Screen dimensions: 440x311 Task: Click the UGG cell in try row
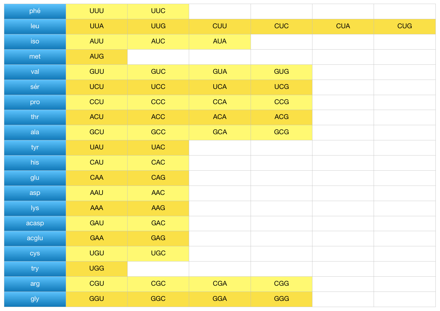[x=96, y=269]
